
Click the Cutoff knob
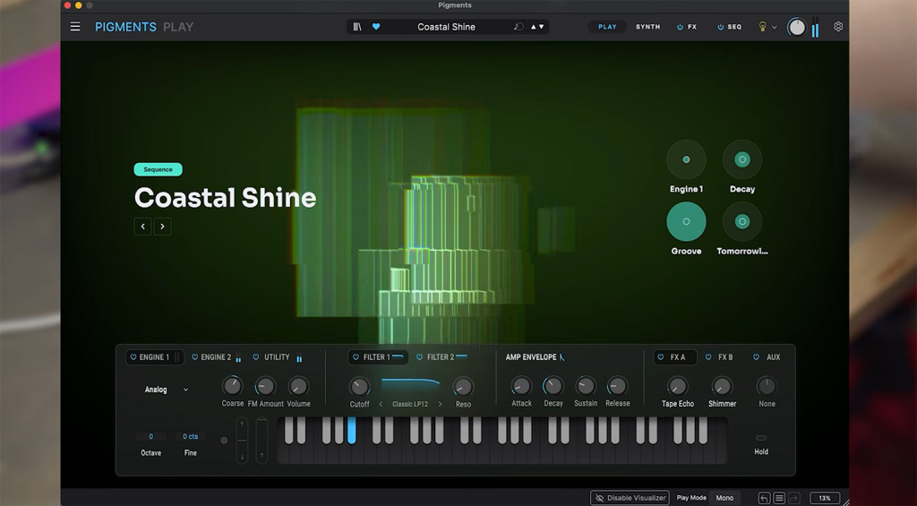(x=360, y=387)
